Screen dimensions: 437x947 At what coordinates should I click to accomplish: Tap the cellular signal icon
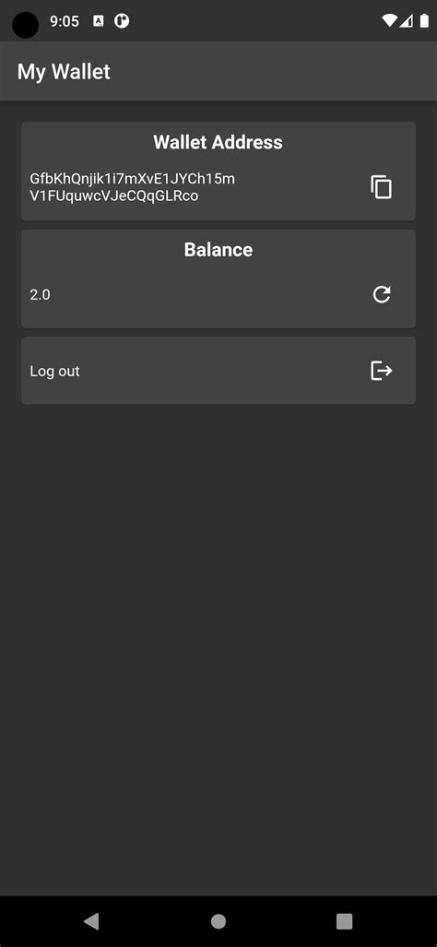(x=407, y=21)
